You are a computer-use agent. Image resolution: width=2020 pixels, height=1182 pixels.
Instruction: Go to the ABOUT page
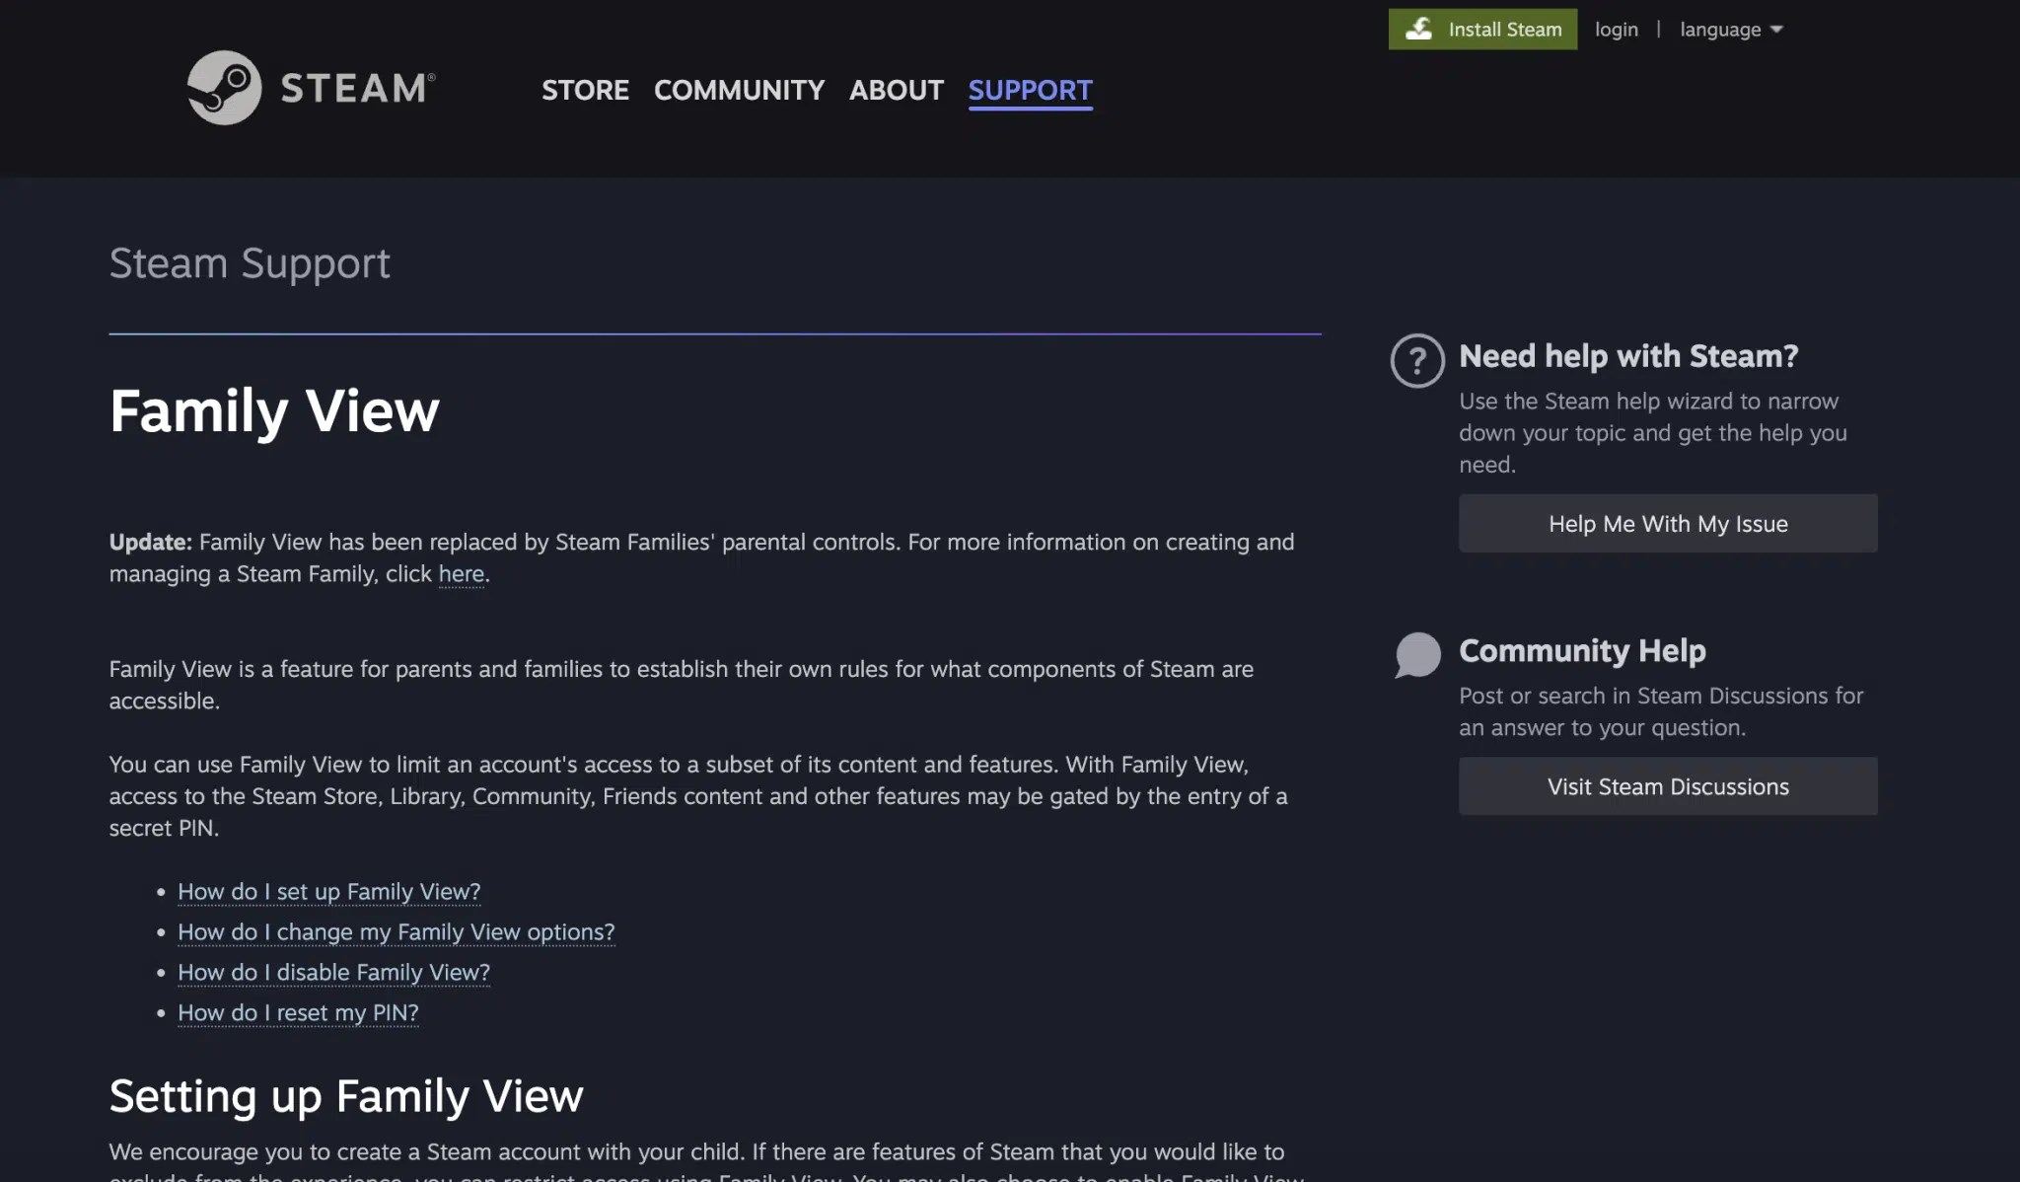click(x=896, y=90)
